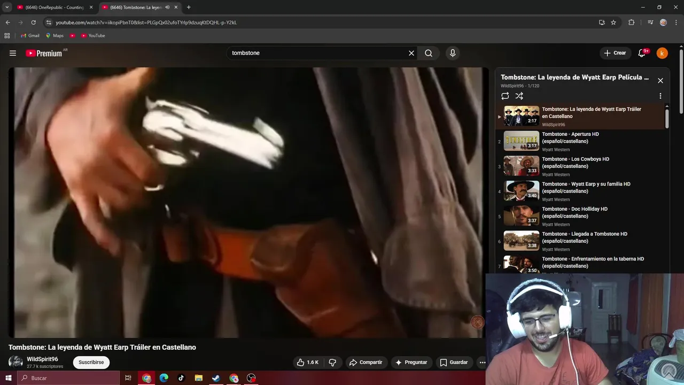Click the page vertical scrollbar
The height and width of the screenshot is (385, 684).
tap(681, 80)
